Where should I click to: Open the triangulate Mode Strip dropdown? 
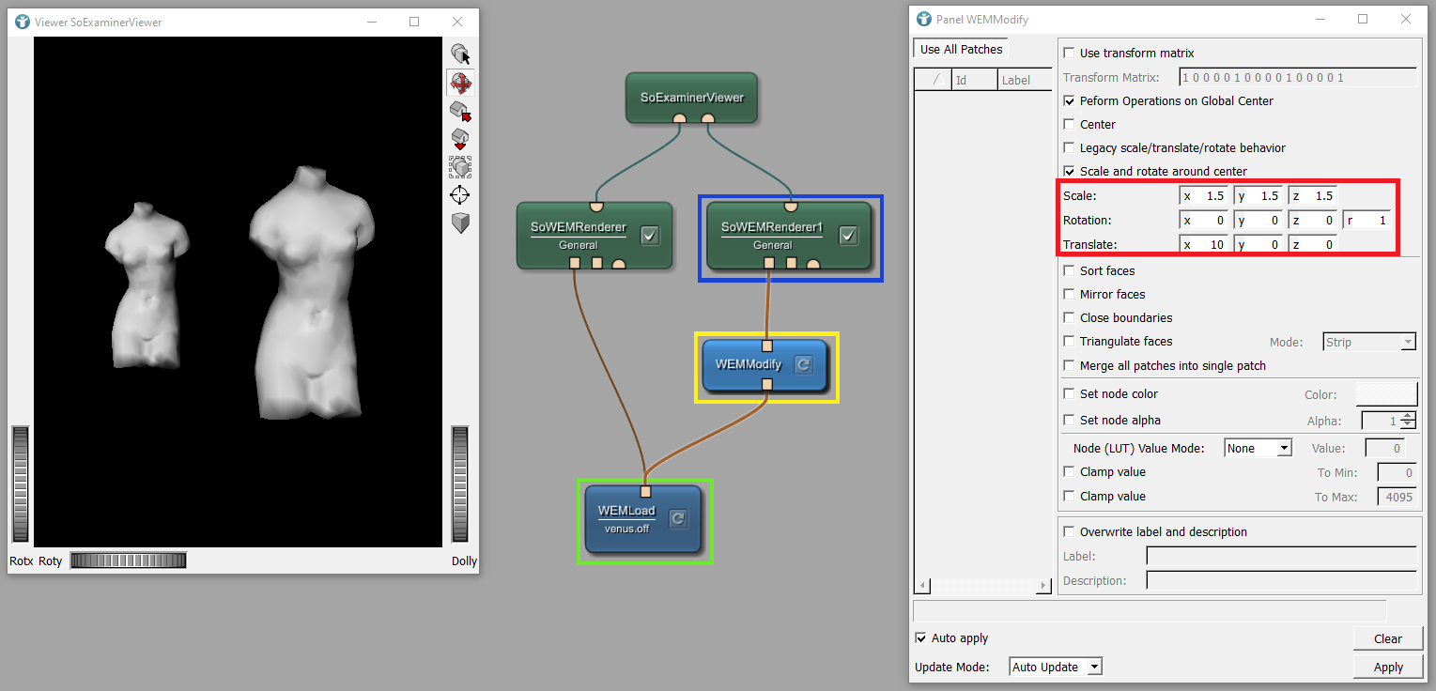pyautogui.click(x=1368, y=342)
